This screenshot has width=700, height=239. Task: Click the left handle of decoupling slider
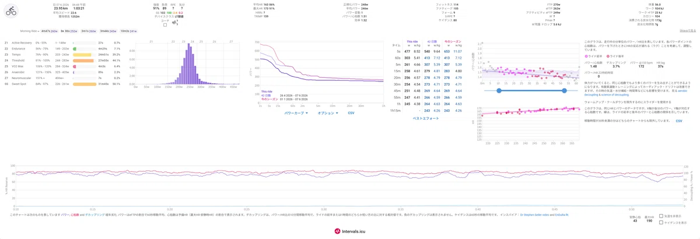pyautogui.click(x=499, y=91)
